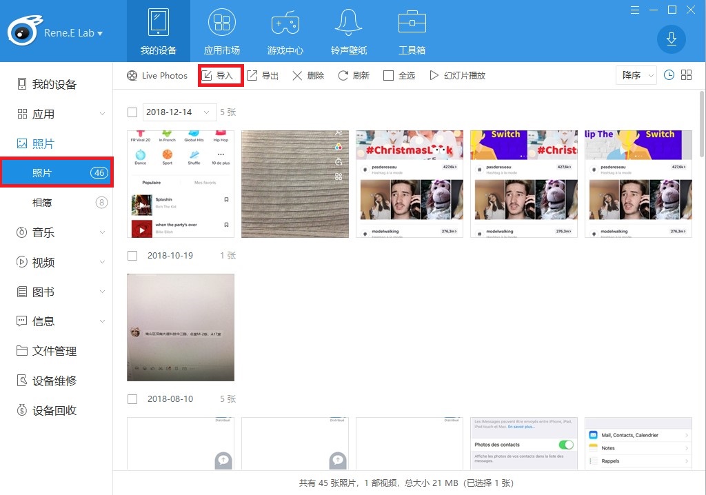706x495 pixels.
Task: Click the 照片 parent sidebar heading
Action: [x=43, y=143]
